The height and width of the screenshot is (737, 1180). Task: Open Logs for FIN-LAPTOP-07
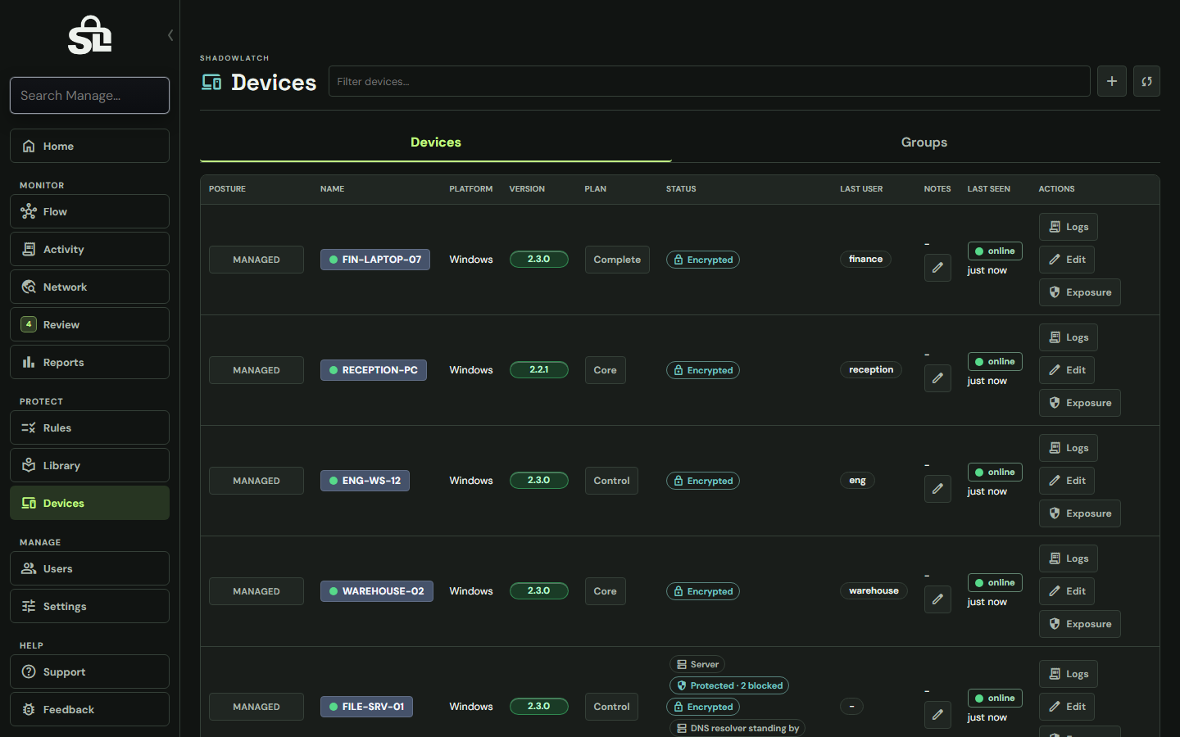coord(1069,227)
